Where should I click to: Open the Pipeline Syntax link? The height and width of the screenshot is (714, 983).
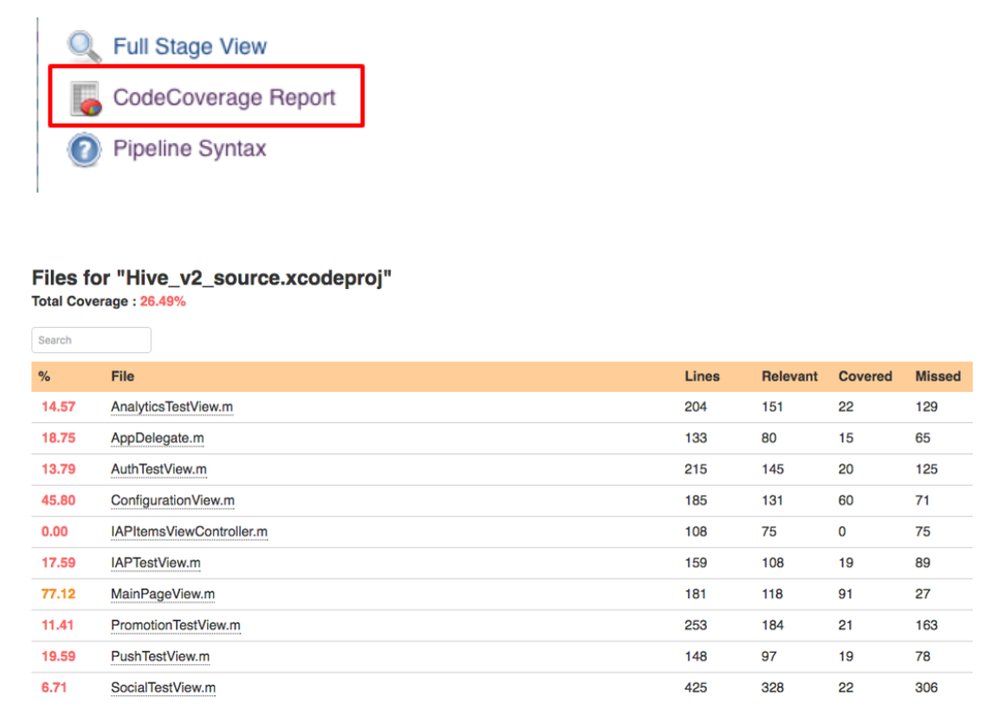[189, 149]
